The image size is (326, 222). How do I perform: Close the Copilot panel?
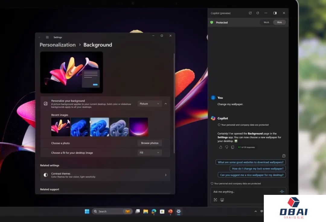tap(284, 13)
